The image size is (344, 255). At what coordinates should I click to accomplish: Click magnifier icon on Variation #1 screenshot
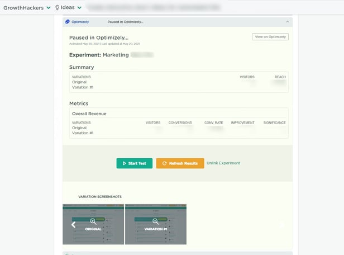[155, 221]
